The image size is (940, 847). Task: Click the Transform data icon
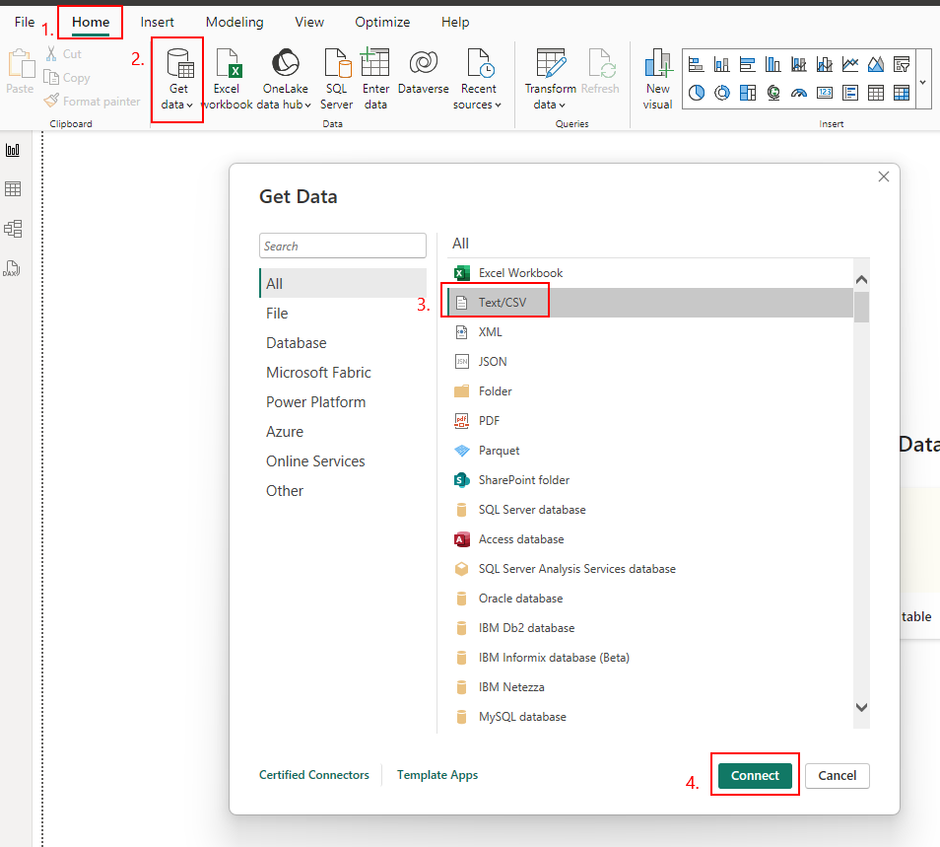[551, 63]
